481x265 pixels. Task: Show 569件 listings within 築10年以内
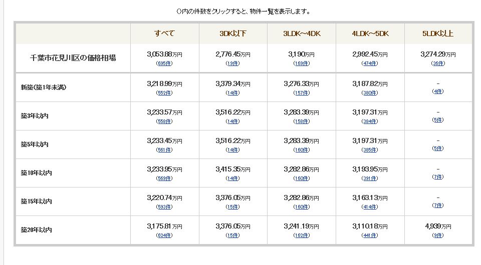tap(164, 178)
